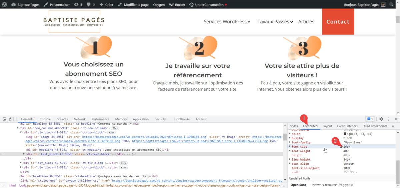The width and height of the screenshot is (400, 188).
Task: Open the comments bubble icon
Action: (88, 5)
